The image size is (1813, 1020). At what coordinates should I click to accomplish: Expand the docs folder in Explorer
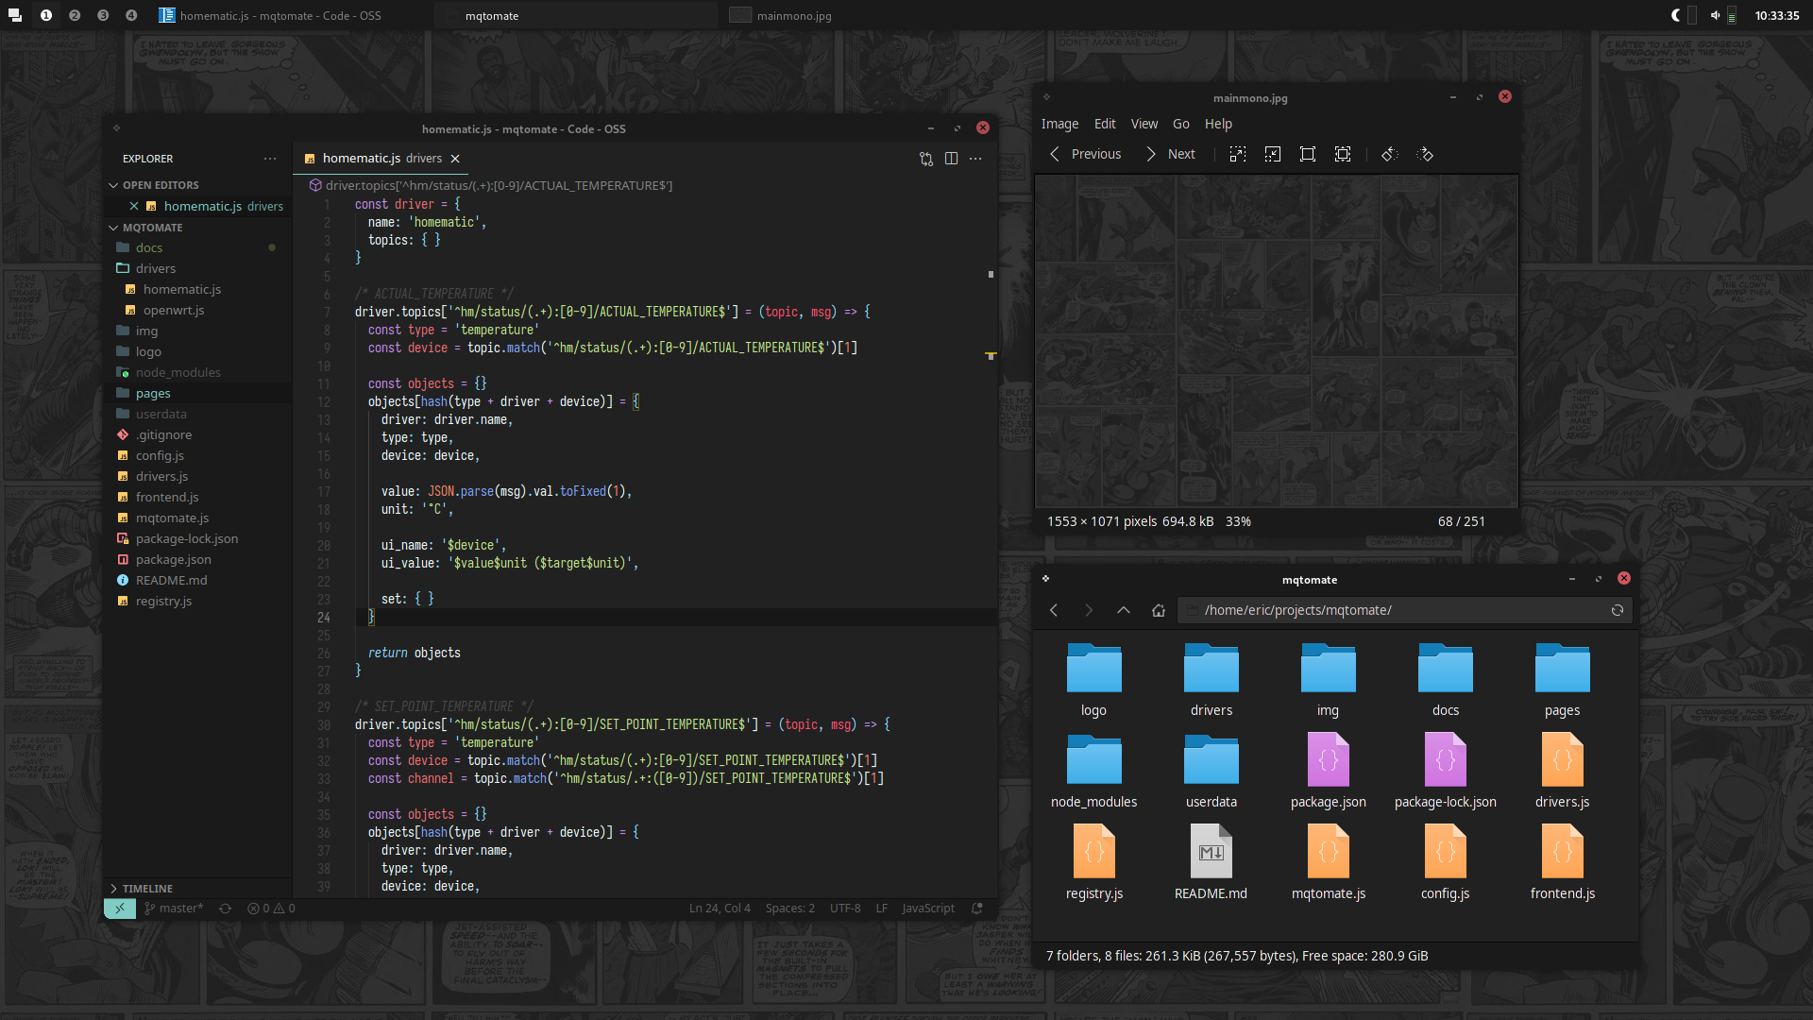pos(197,247)
